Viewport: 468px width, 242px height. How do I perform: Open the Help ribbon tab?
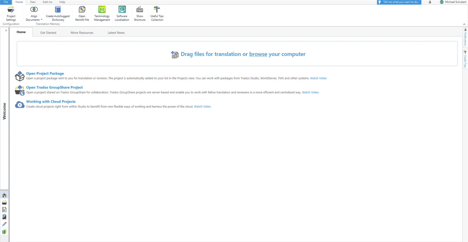62,2
